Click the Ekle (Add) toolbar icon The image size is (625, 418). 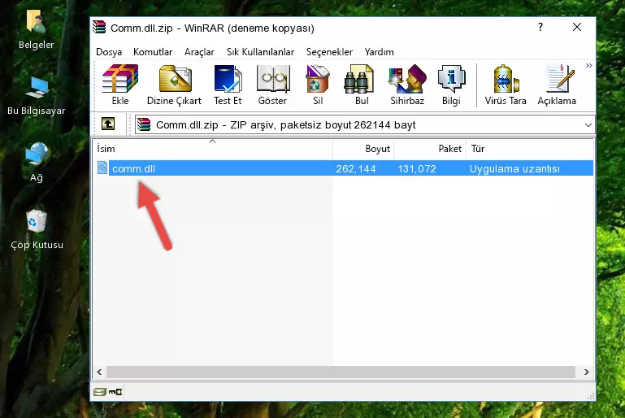[120, 85]
